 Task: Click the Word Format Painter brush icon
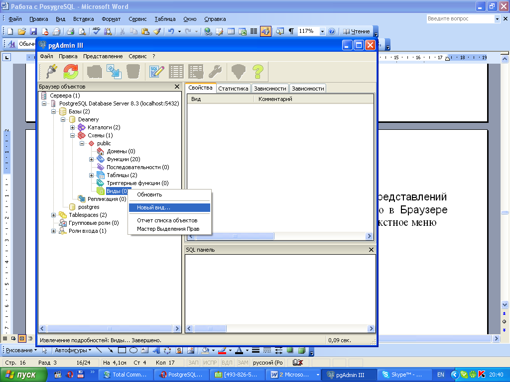(x=157, y=31)
